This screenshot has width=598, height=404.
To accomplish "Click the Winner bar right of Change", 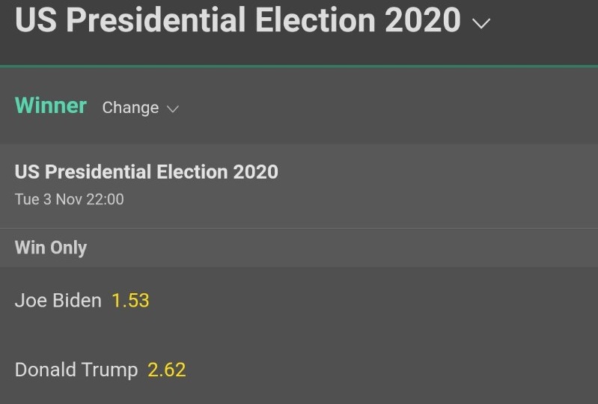I will click(389, 107).
